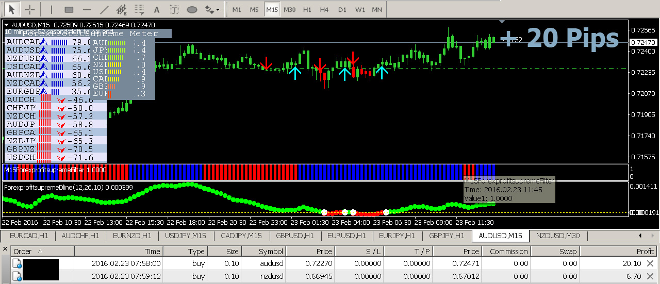Screen dimensions: 660x284
Task: Toggle the M15 timeframe button
Action: (272, 9)
